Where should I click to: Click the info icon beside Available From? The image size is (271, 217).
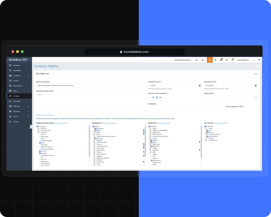[x=160, y=82]
